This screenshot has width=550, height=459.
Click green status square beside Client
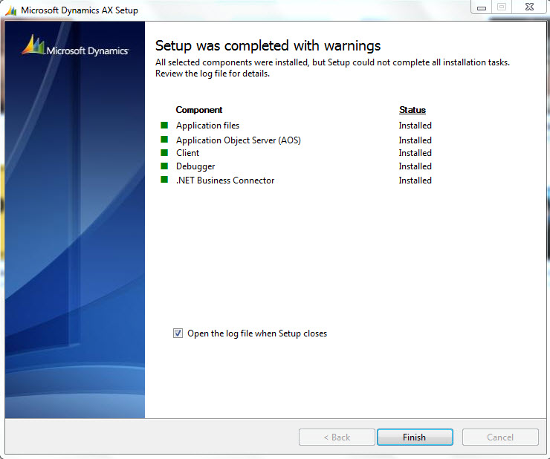[164, 152]
